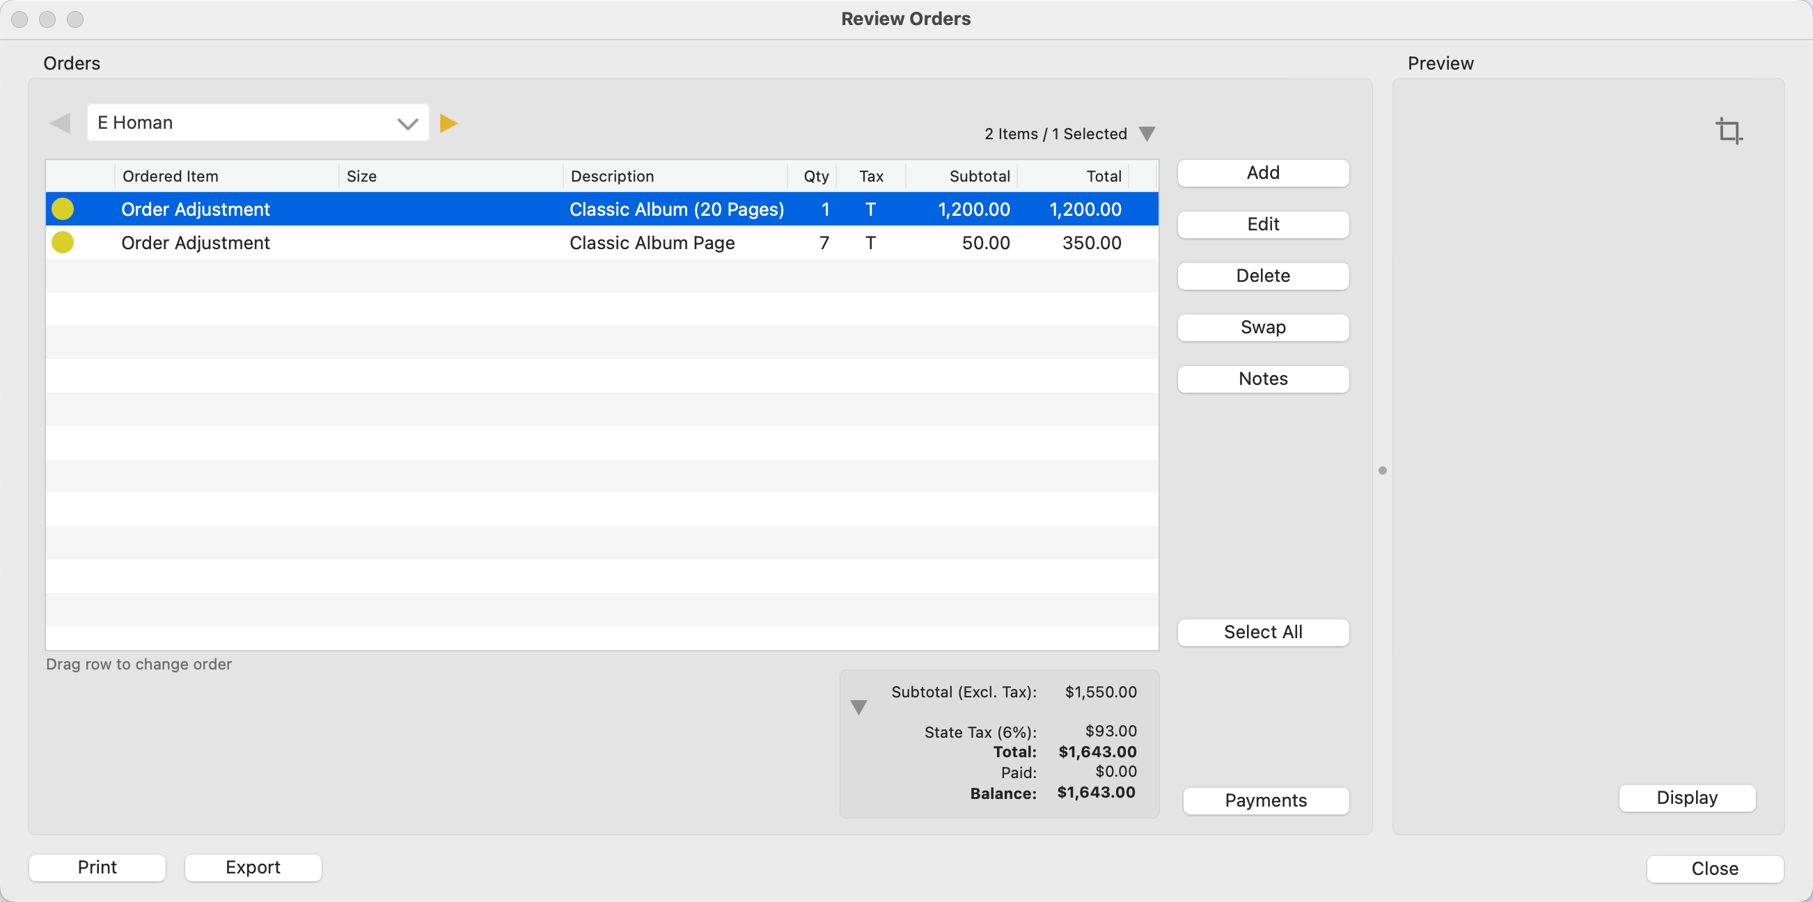Click the crop icon in Preview panel
This screenshot has height=902, width=1813.
pos(1729,131)
